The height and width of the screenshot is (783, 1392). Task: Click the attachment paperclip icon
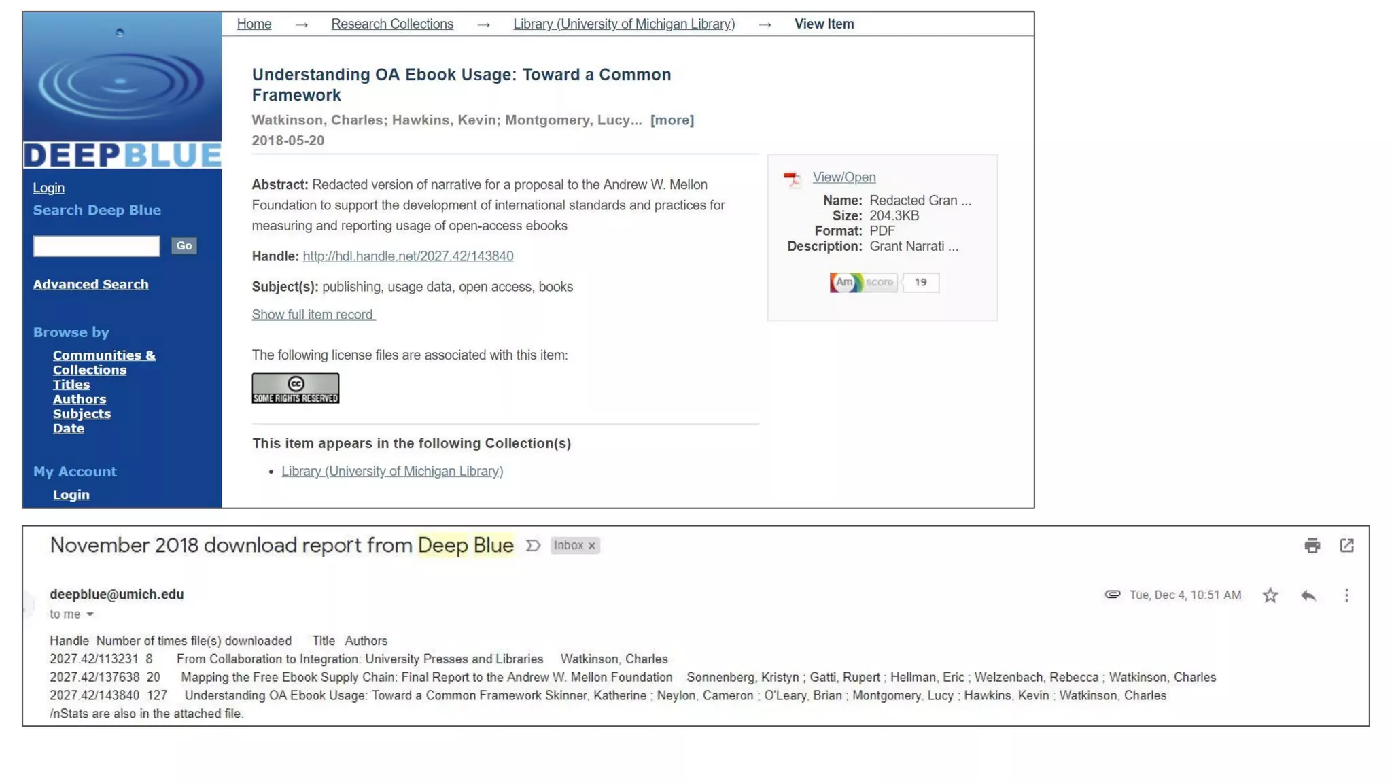[1113, 595]
